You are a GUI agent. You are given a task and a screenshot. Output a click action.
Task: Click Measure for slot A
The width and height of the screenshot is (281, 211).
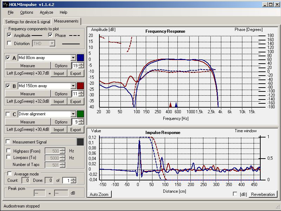[x=28, y=66]
